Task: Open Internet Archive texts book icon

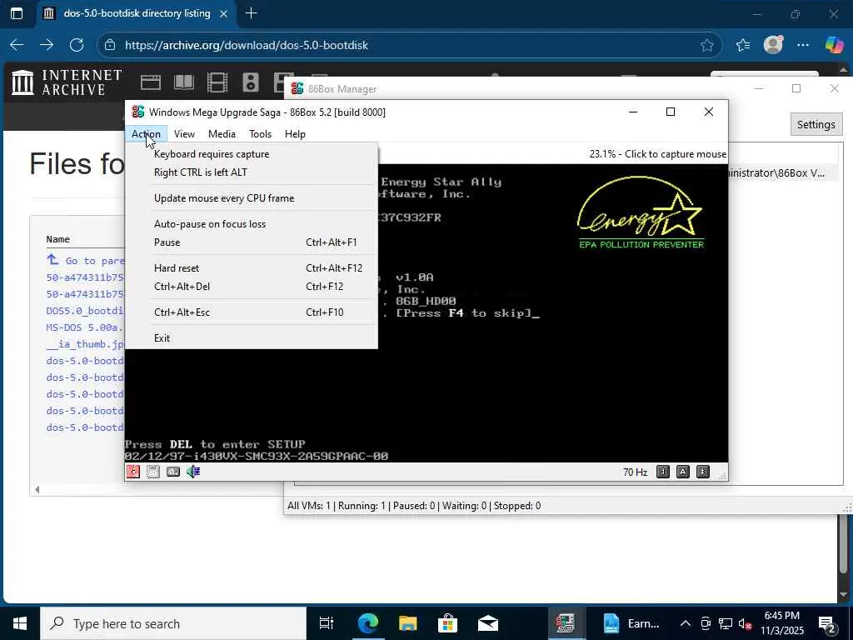Action: point(184,82)
